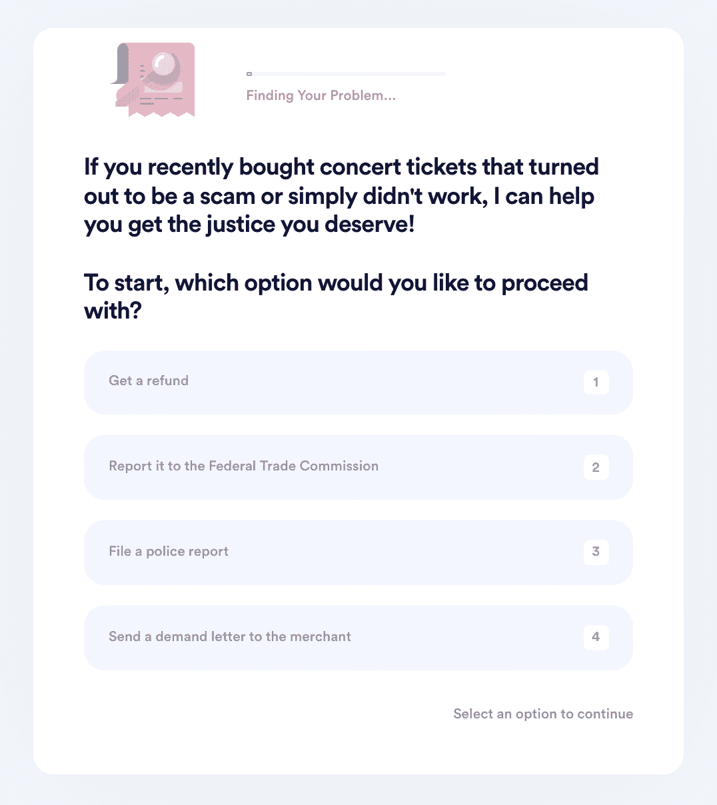Click the number 3 shortcut badge
The width and height of the screenshot is (717, 805).
(596, 552)
